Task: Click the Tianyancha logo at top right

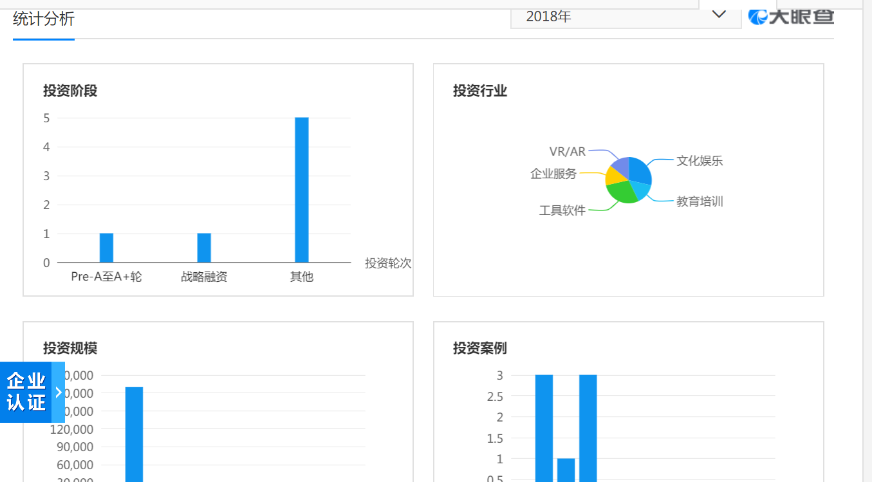Action: pyautogui.click(x=791, y=16)
